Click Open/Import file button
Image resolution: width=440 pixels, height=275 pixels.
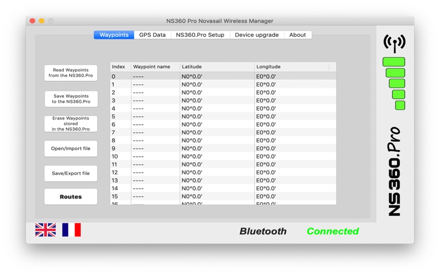(x=71, y=148)
